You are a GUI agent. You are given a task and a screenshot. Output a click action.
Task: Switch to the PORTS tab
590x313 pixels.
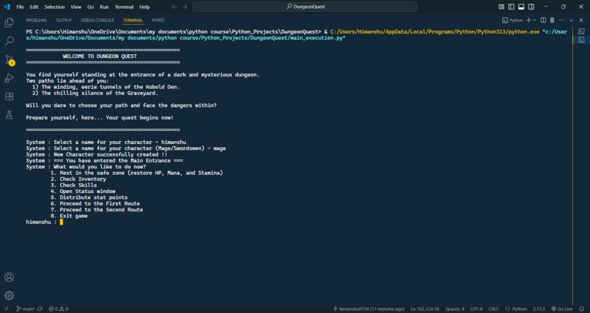tap(158, 20)
